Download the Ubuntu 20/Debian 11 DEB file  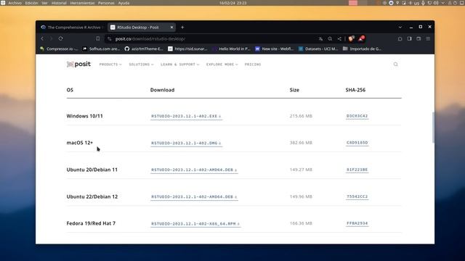click(194, 170)
